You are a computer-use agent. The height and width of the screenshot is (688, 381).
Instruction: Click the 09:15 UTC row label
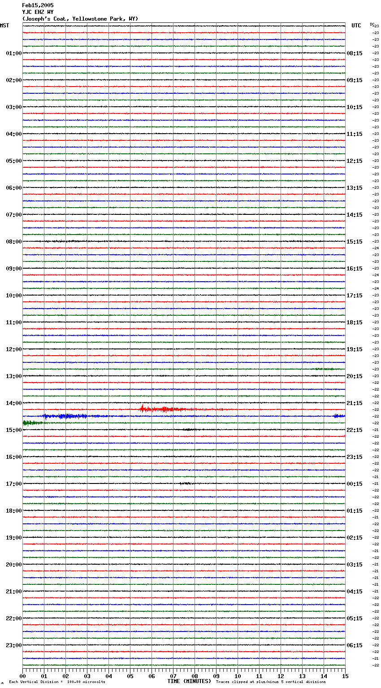[355, 80]
